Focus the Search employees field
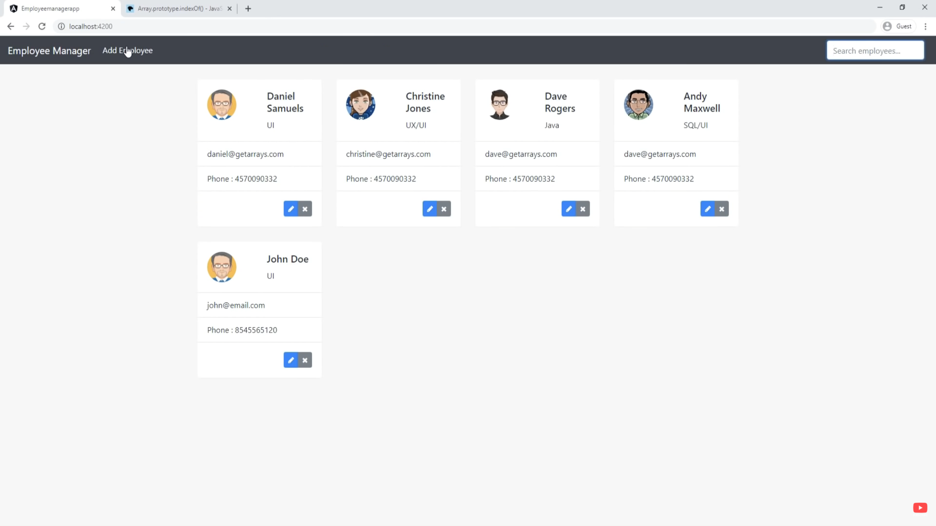This screenshot has width=936, height=526. point(875,50)
